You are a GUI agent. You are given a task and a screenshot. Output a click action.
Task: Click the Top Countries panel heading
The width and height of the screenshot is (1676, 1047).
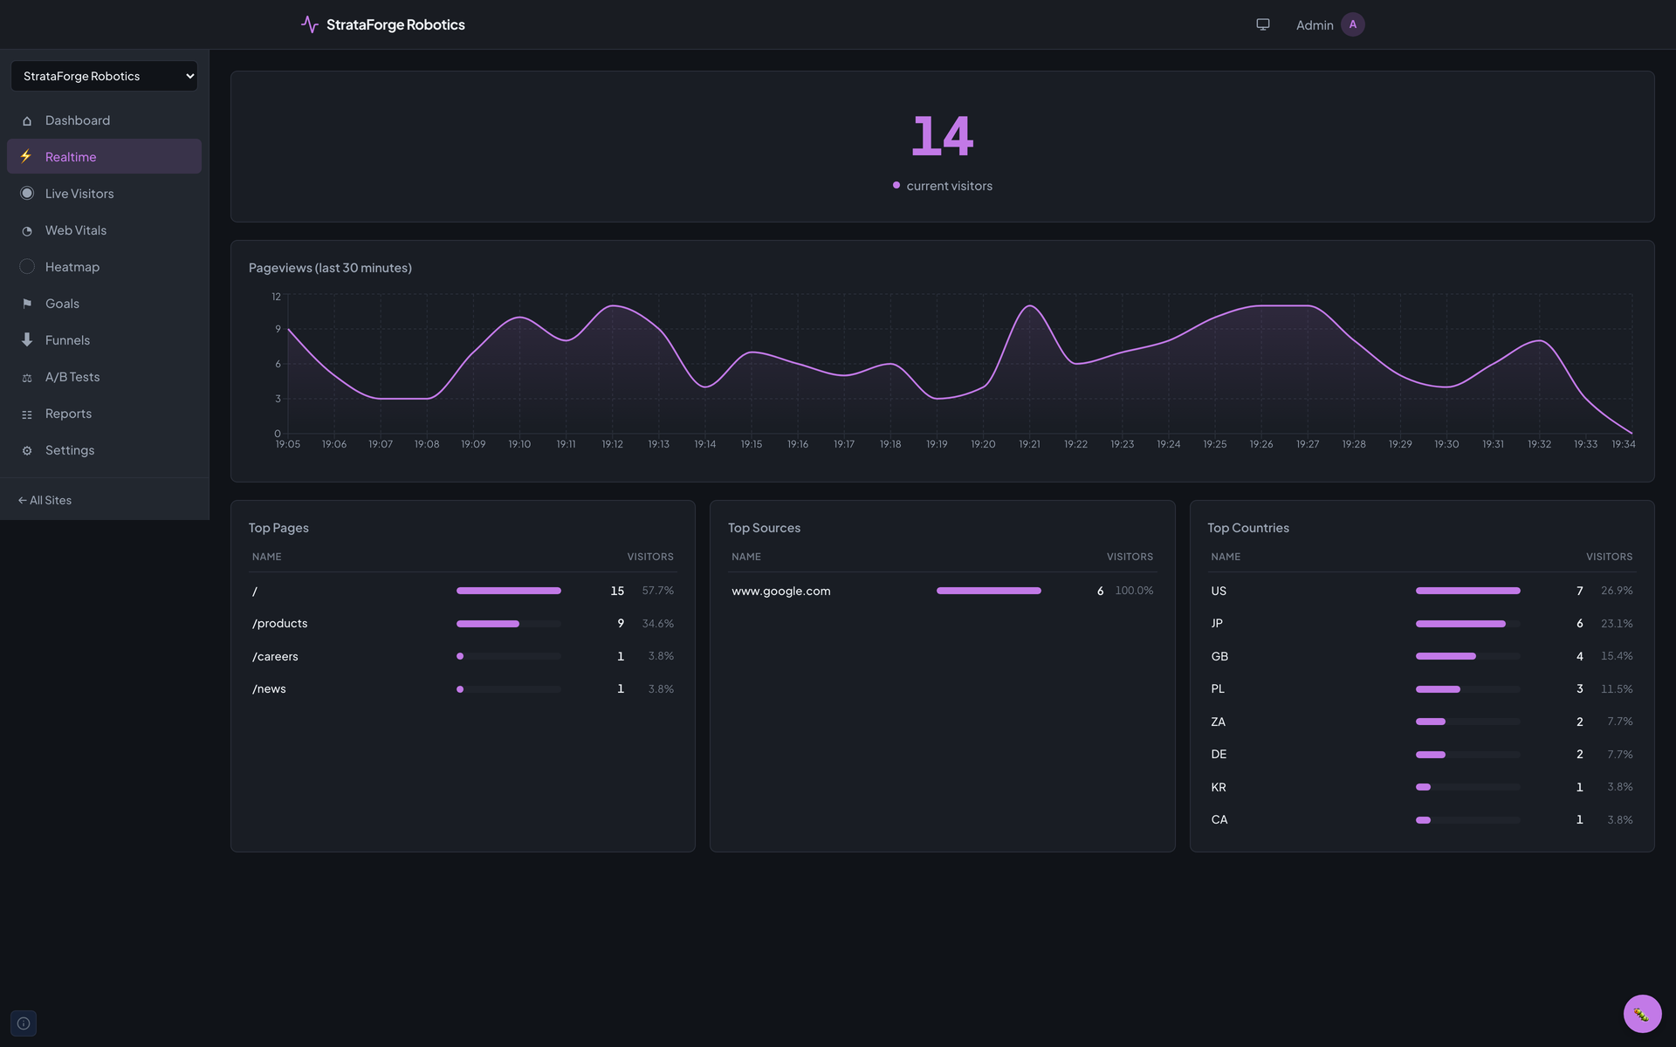[x=1247, y=528]
